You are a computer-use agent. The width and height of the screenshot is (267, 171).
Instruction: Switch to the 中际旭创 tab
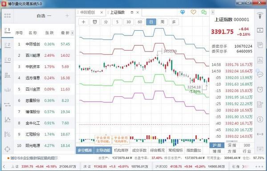click(88, 12)
